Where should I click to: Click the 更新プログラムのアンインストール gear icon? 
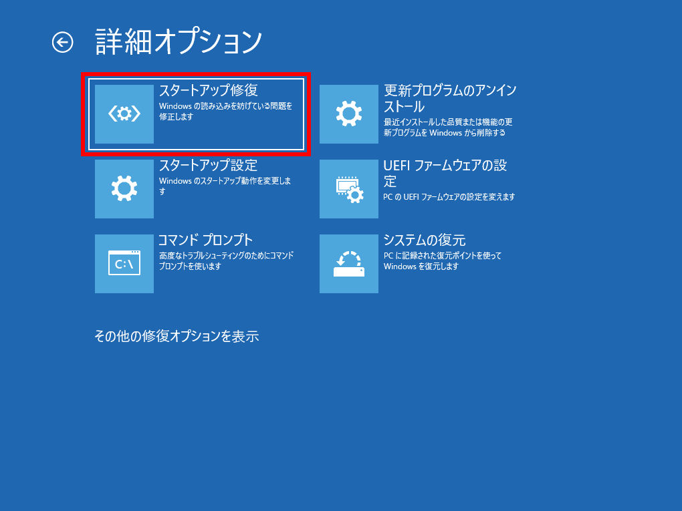[x=349, y=114]
